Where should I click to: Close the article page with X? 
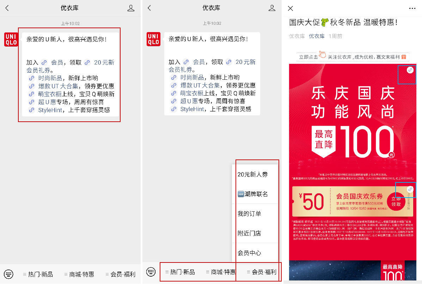[x=290, y=8]
